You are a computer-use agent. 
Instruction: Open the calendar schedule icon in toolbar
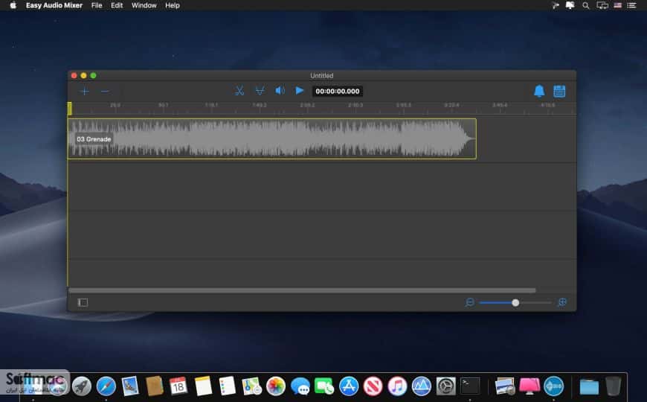click(559, 92)
